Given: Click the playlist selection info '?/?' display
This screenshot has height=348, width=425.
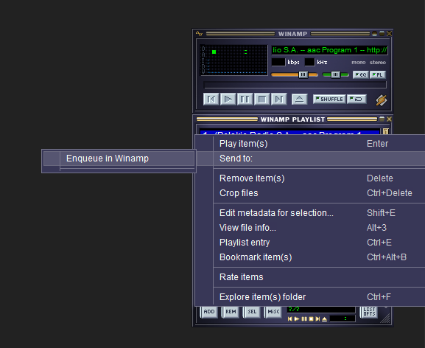Looking at the screenshot, I should click(x=321, y=310).
